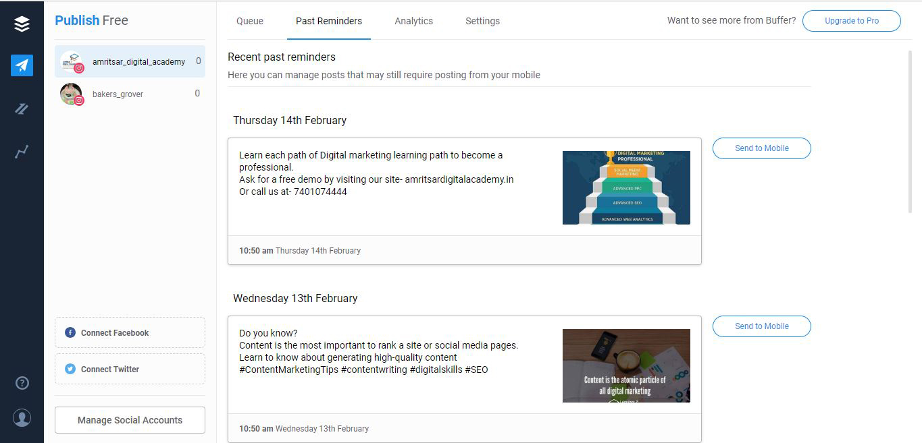Send the Wednesday 13th February post to mobile
Viewport: 922px width, 443px height.
pyautogui.click(x=762, y=326)
